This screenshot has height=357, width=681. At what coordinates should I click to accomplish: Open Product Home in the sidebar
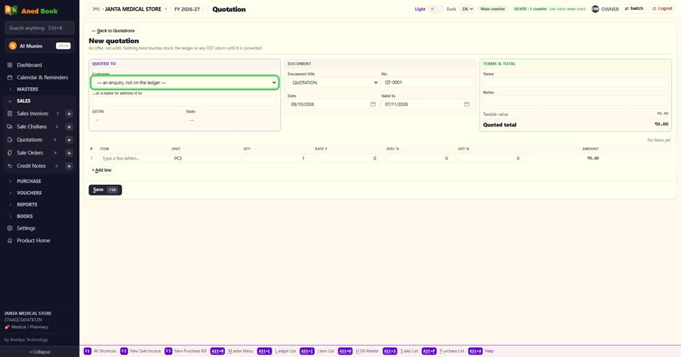point(33,240)
